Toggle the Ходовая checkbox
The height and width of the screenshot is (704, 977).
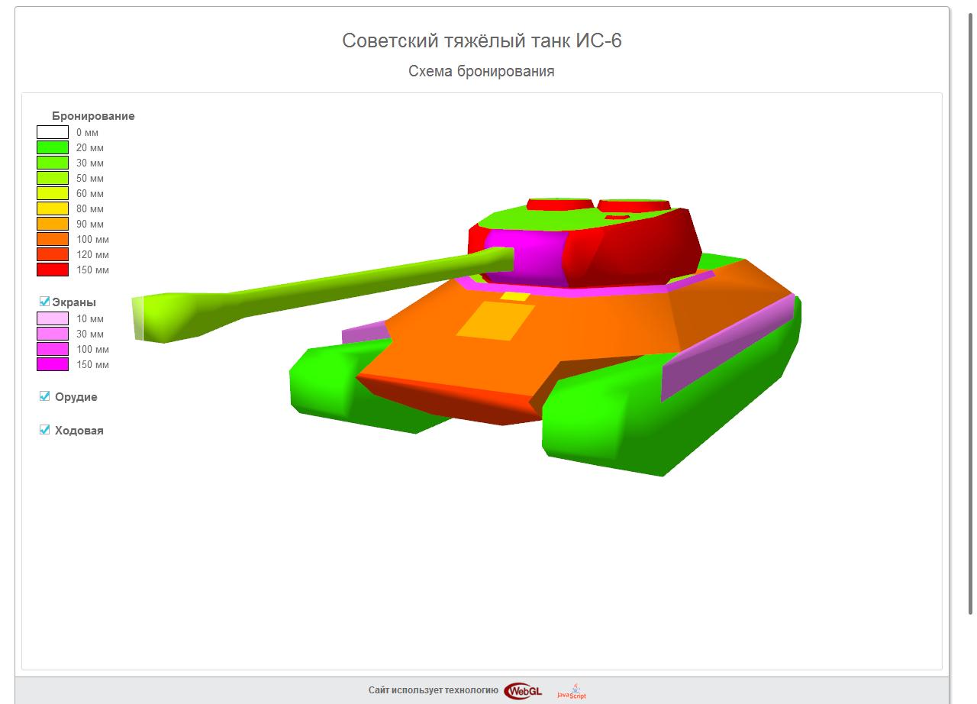click(x=44, y=430)
